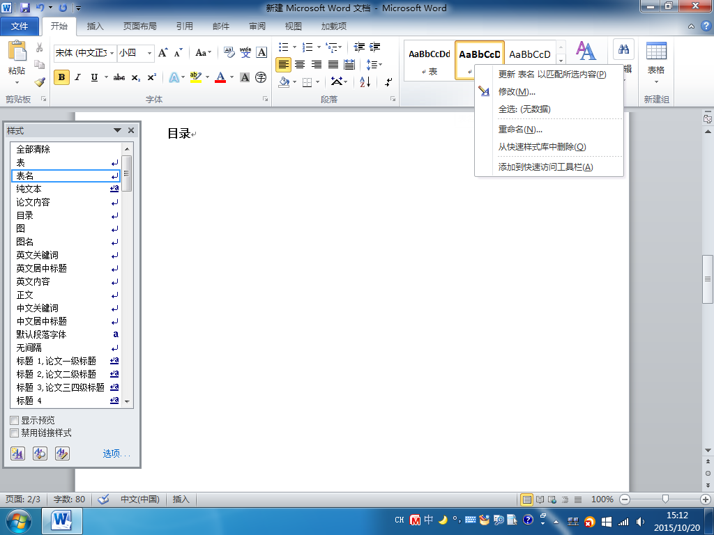Apply the 表 quick style
Viewport: 714px width, 535px height.
[x=430, y=61]
